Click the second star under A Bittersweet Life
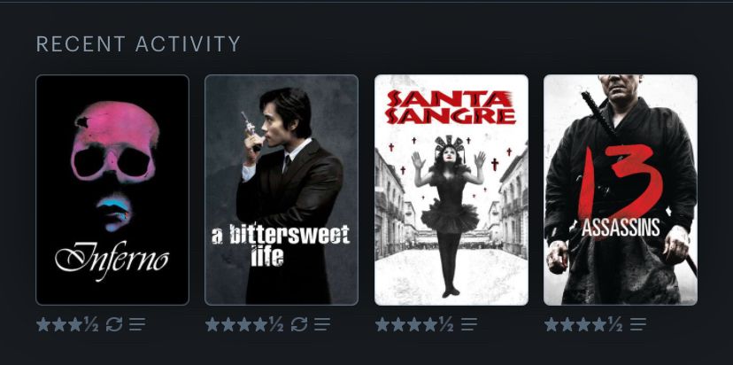The height and width of the screenshot is (365, 733). 228,324
